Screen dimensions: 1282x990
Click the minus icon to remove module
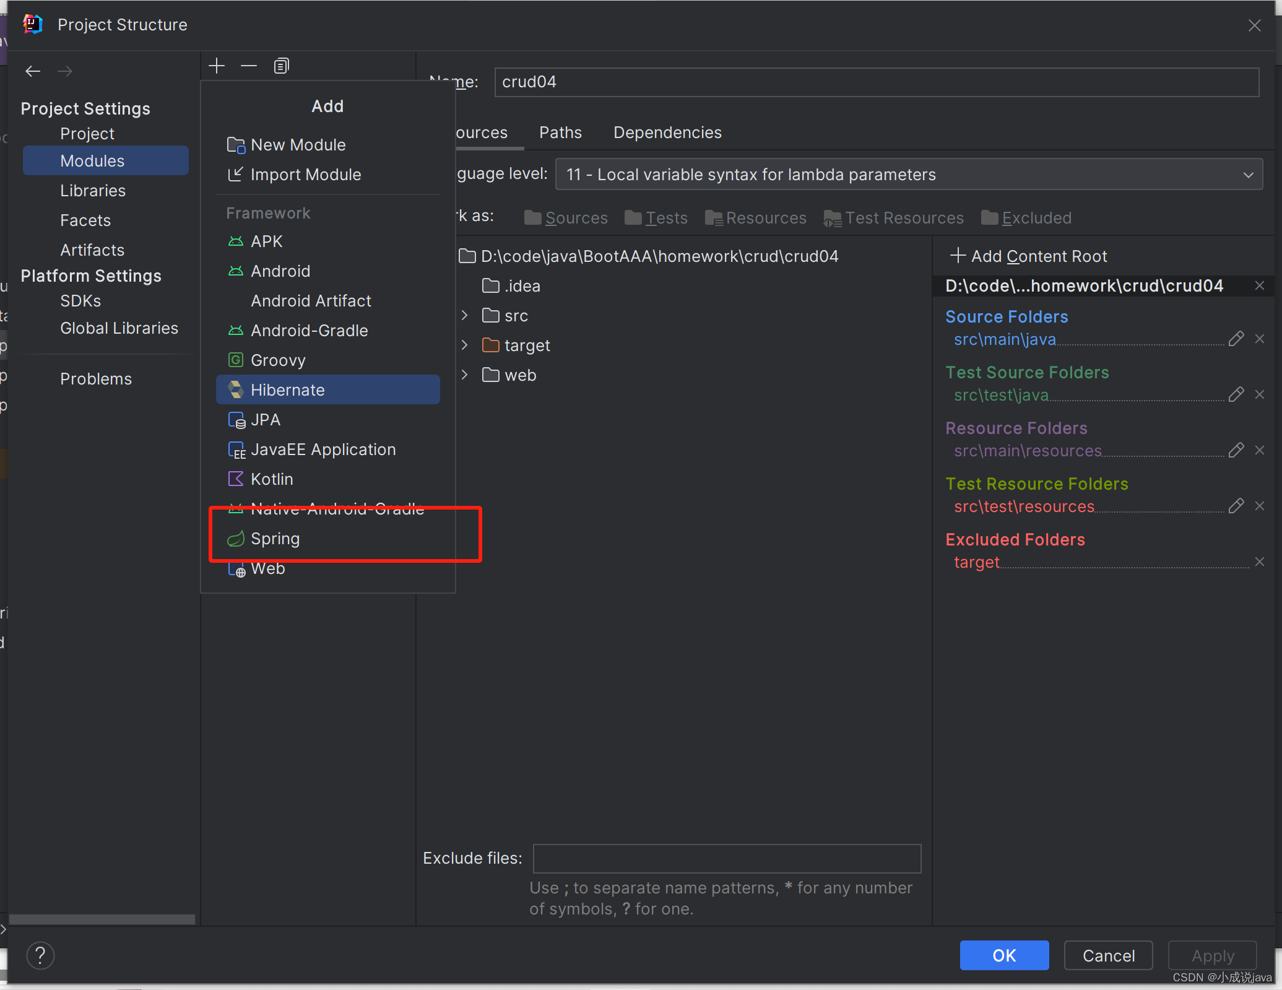pyautogui.click(x=248, y=65)
